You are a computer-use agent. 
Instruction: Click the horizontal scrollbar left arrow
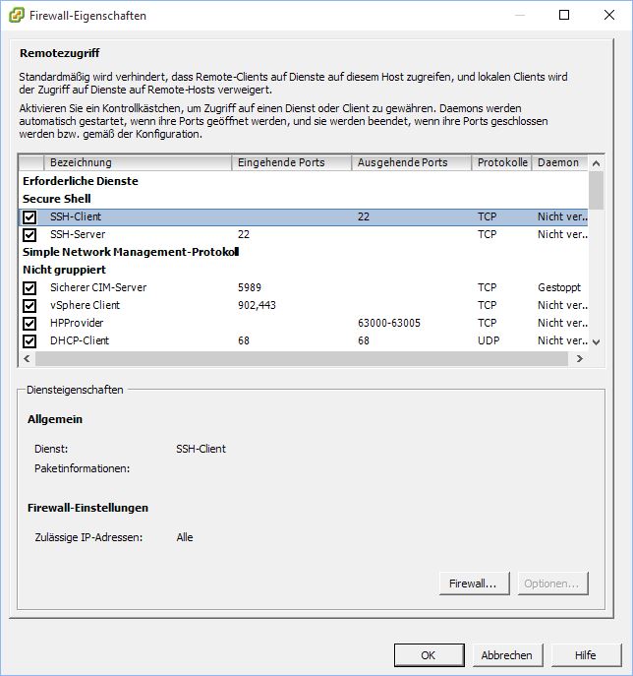[x=28, y=359]
